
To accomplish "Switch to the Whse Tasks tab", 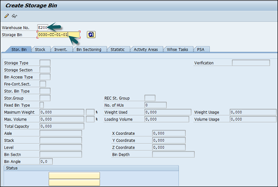I will [177, 49].
